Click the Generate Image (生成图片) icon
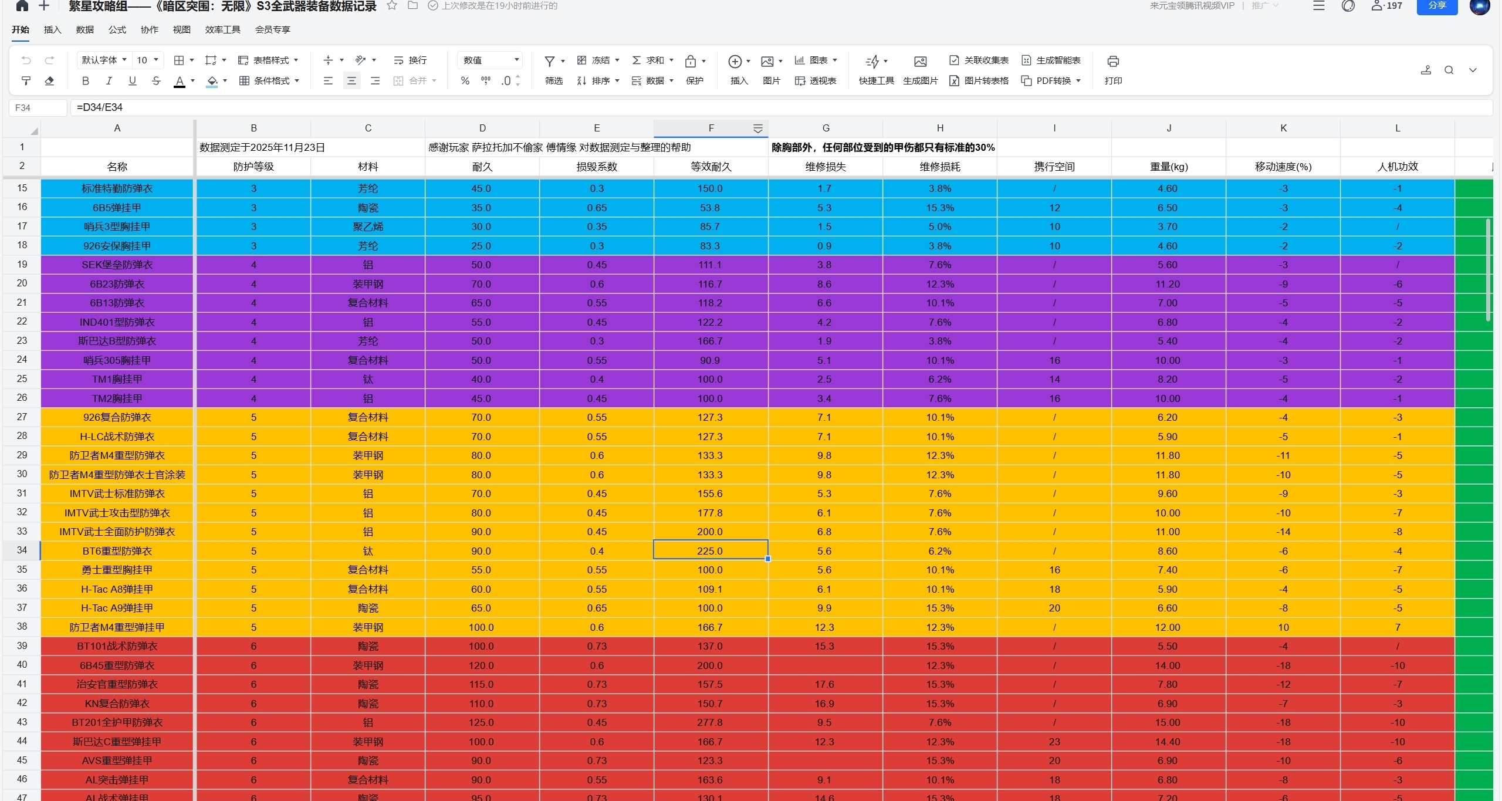Viewport: 1502px width, 801px height. (x=920, y=62)
